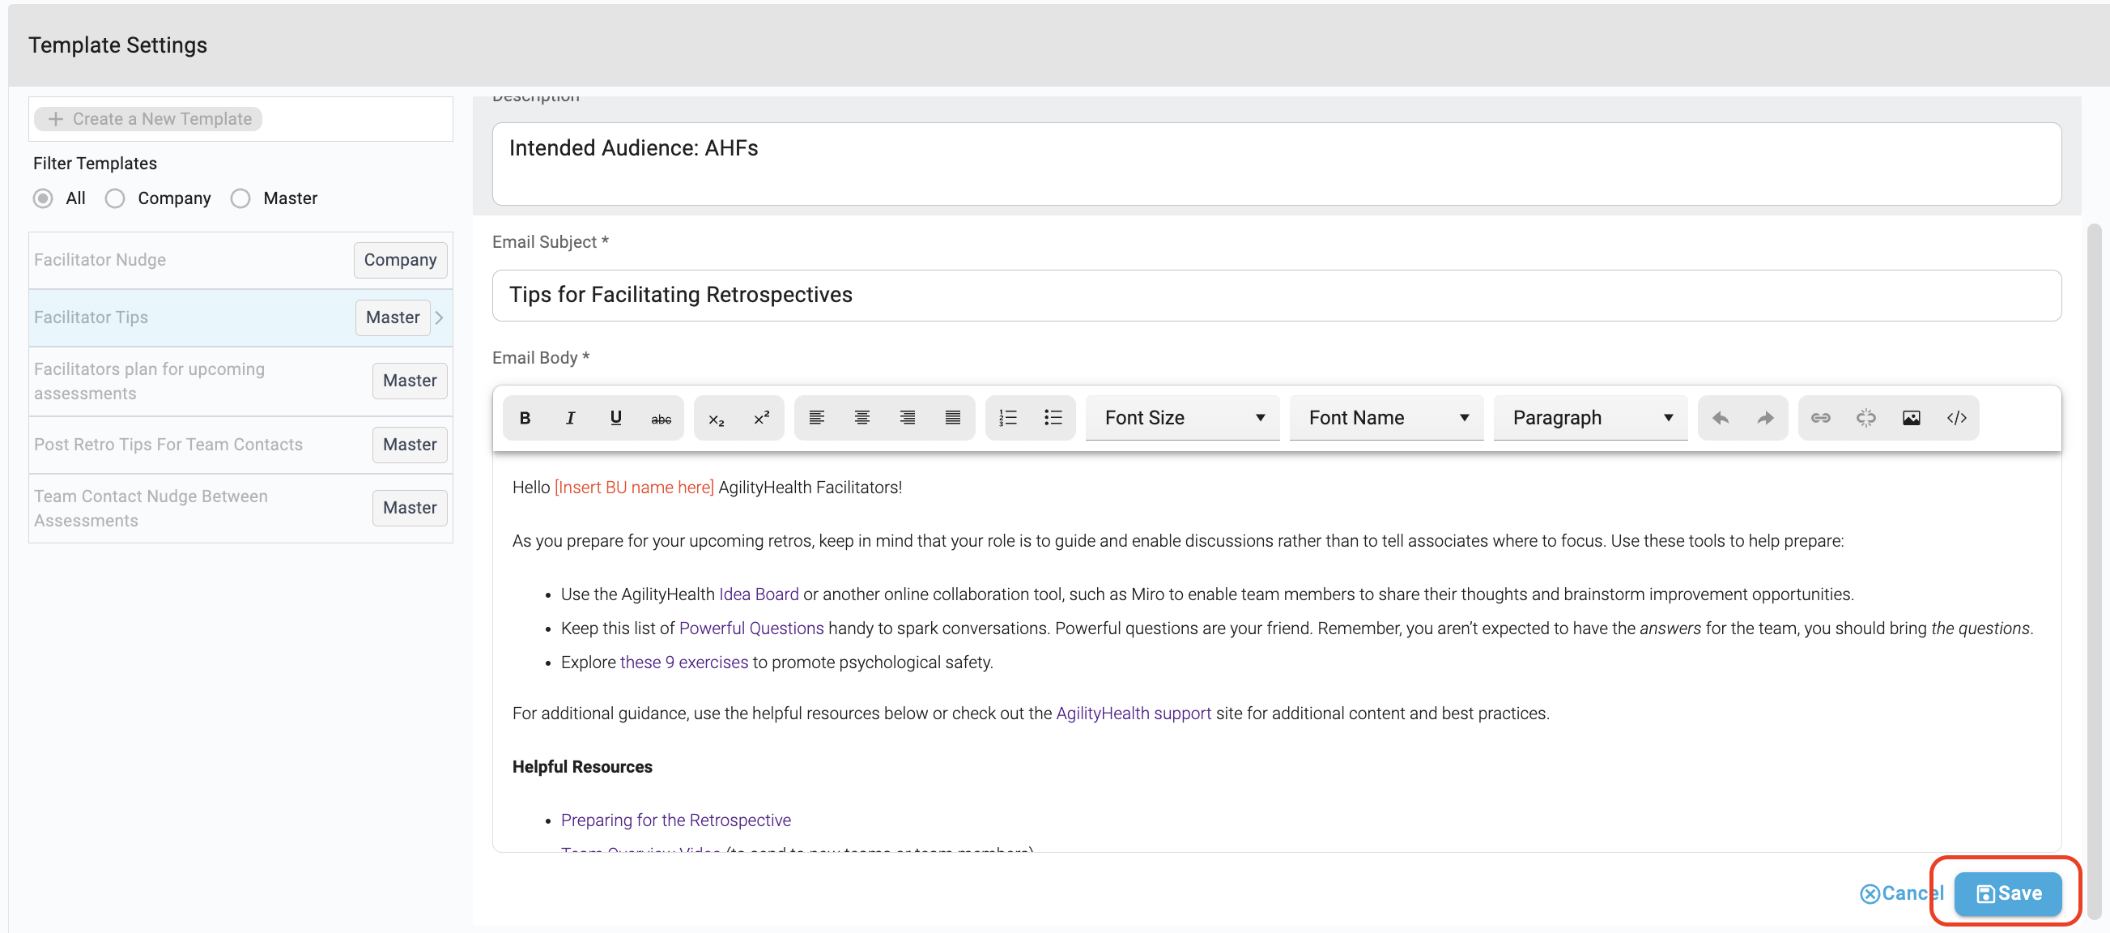Viewport: 2110px width, 933px height.
Task: Follow the Powerful Questions link
Action: (x=751, y=628)
